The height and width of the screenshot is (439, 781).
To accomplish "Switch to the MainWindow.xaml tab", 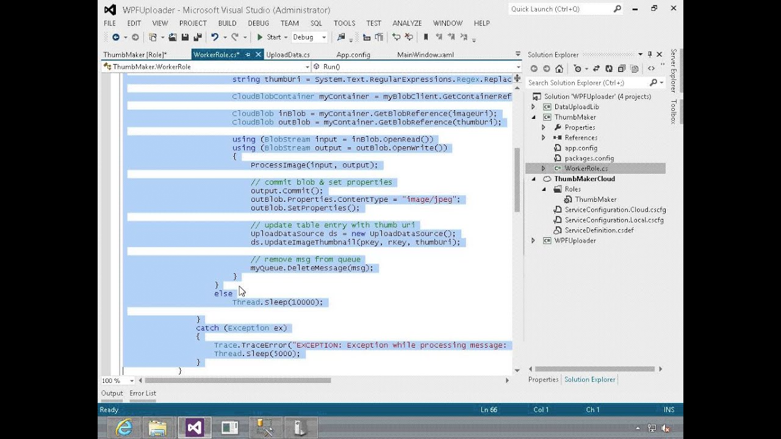I will tap(425, 55).
